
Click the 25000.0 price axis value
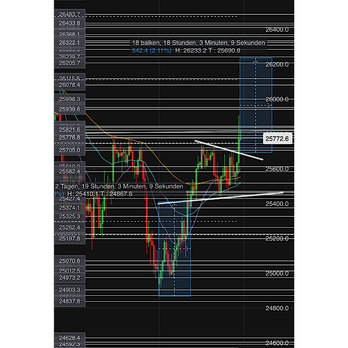[x=277, y=273]
